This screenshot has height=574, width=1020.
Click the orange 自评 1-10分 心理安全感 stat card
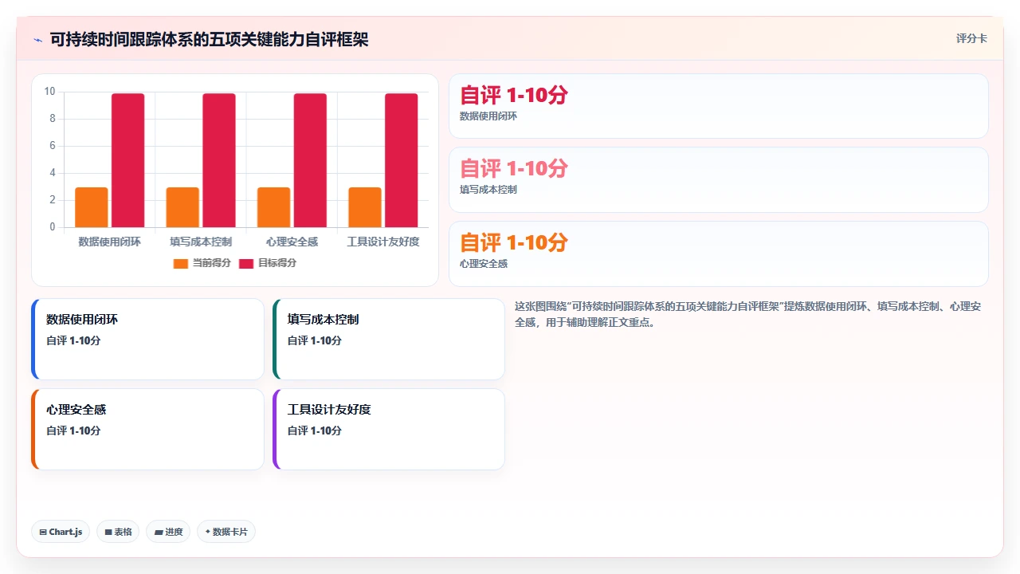719,254
